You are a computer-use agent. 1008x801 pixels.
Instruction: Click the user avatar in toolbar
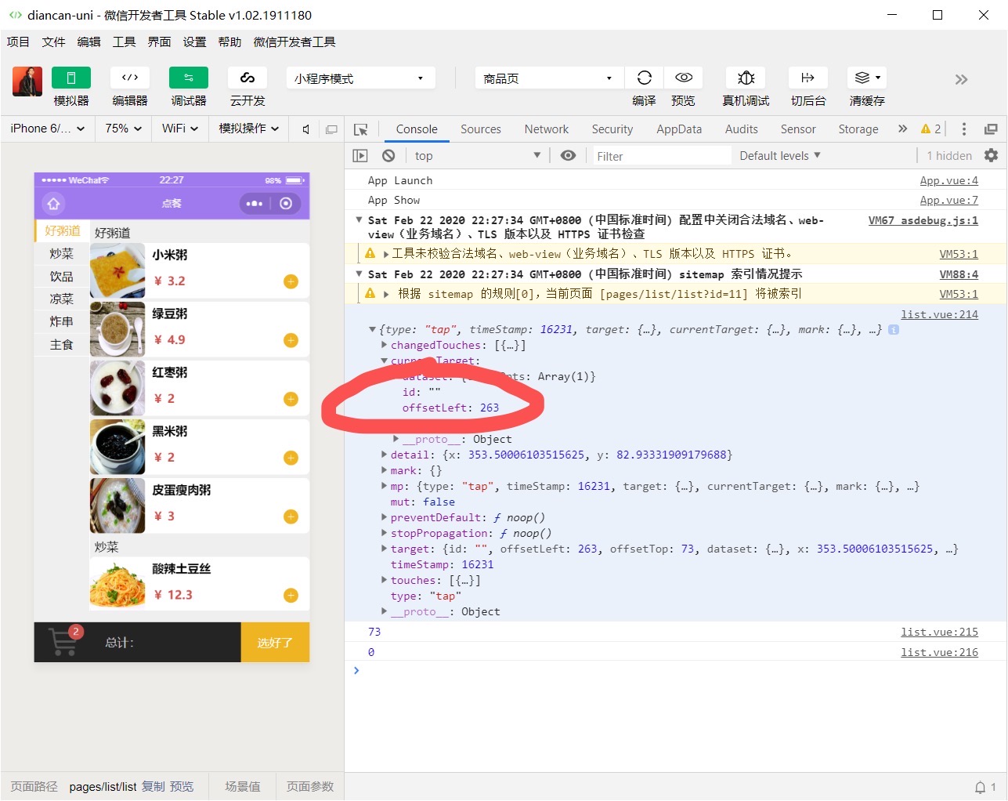coord(27,82)
